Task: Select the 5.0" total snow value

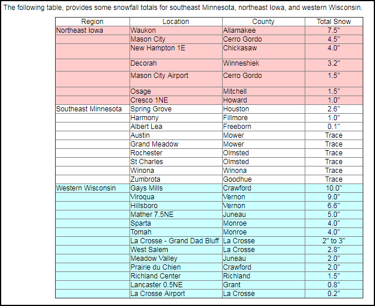Action: coord(334,215)
